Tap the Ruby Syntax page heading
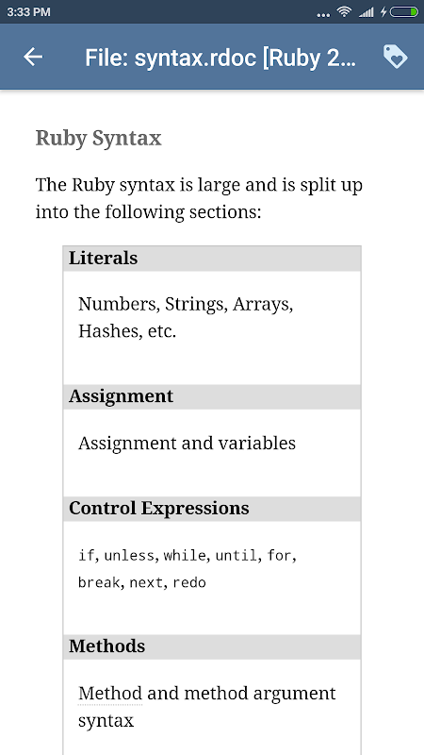Viewport: 424px width, 755px height. [99, 138]
